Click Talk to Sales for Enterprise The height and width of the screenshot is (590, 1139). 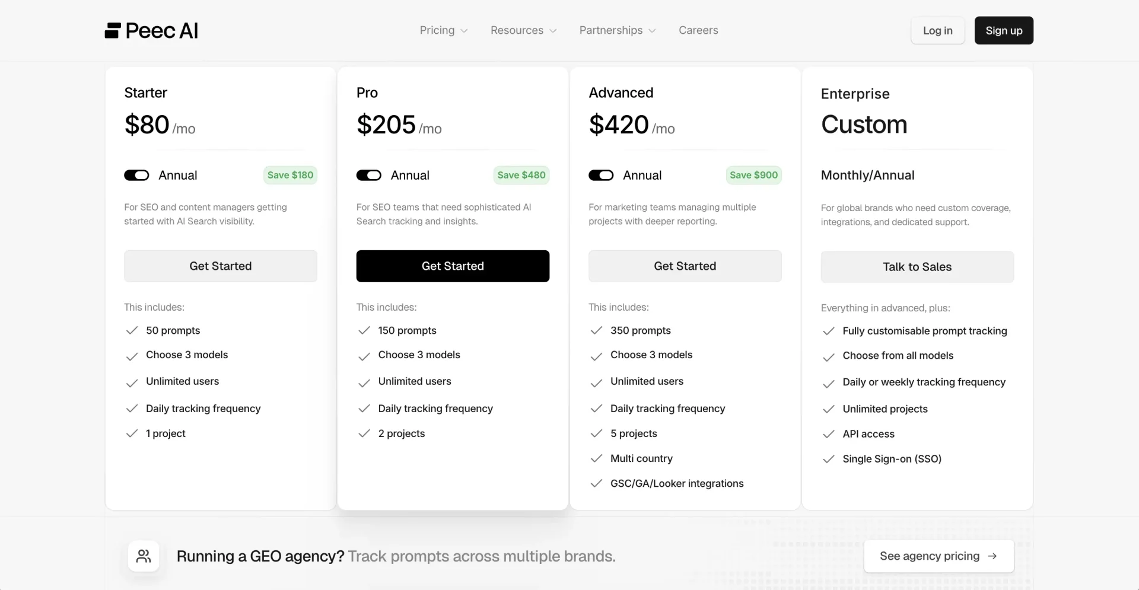[917, 266]
